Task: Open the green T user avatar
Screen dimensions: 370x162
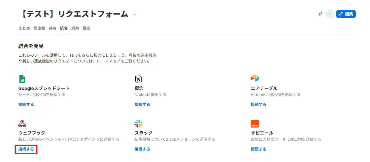Action: pyautogui.click(x=330, y=14)
